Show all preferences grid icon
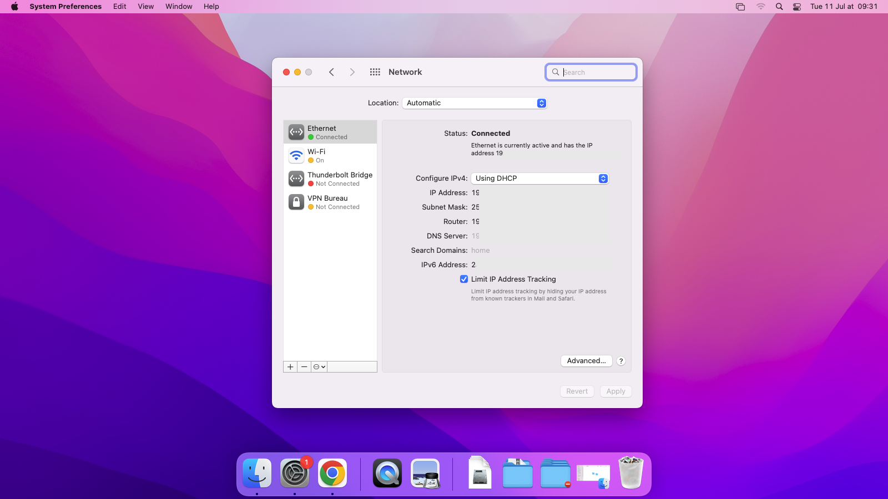Screen dimensions: 888x499 pyautogui.click(x=375, y=72)
